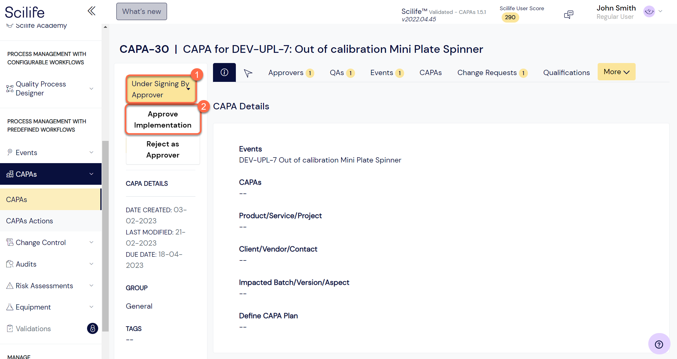The image size is (677, 359).
Task: Click the Scilife User Score 290 badge
Action: tap(510, 17)
